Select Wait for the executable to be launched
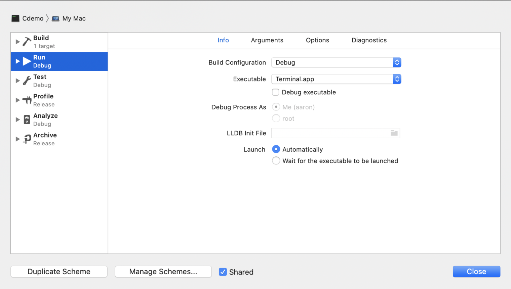Image resolution: width=511 pixels, height=289 pixels. click(x=276, y=161)
